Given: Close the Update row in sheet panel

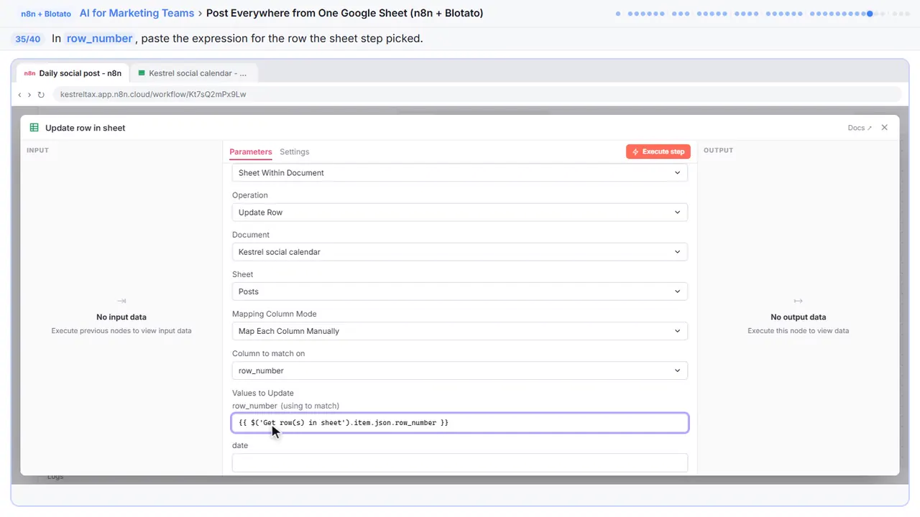Looking at the screenshot, I should click(885, 128).
